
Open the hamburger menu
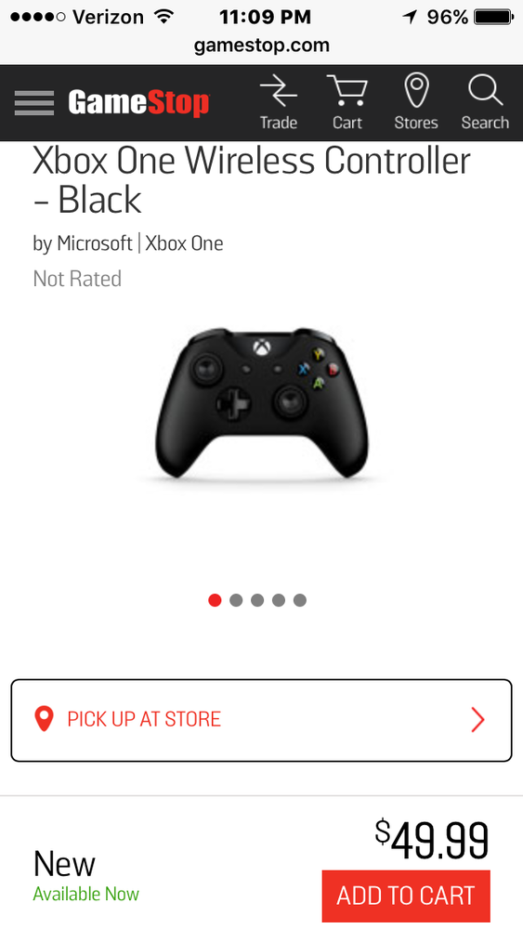coord(33,103)
